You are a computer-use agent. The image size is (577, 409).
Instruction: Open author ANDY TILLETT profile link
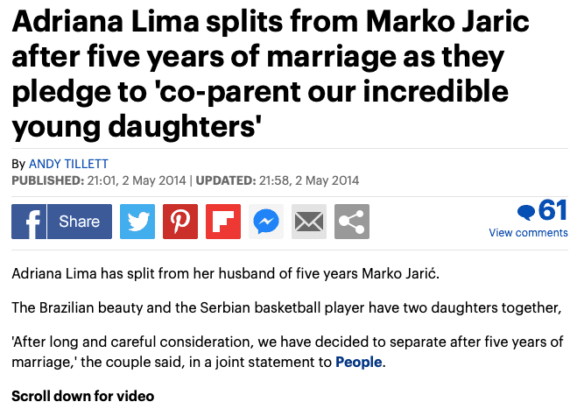(68, 164)
